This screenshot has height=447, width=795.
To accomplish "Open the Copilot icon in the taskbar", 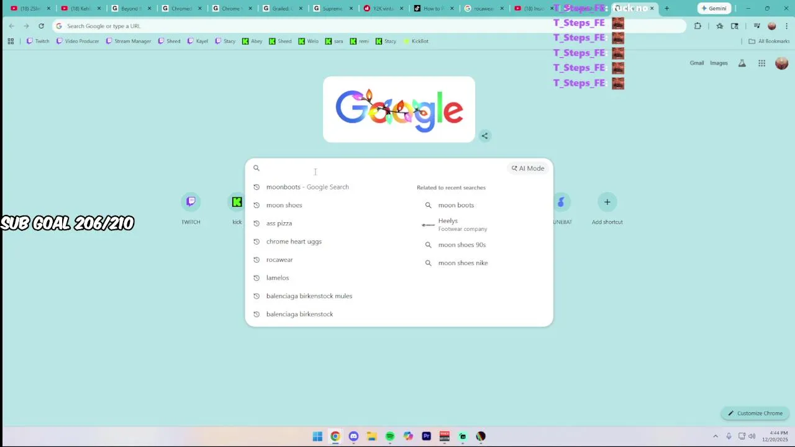I will tap(408, 436).
